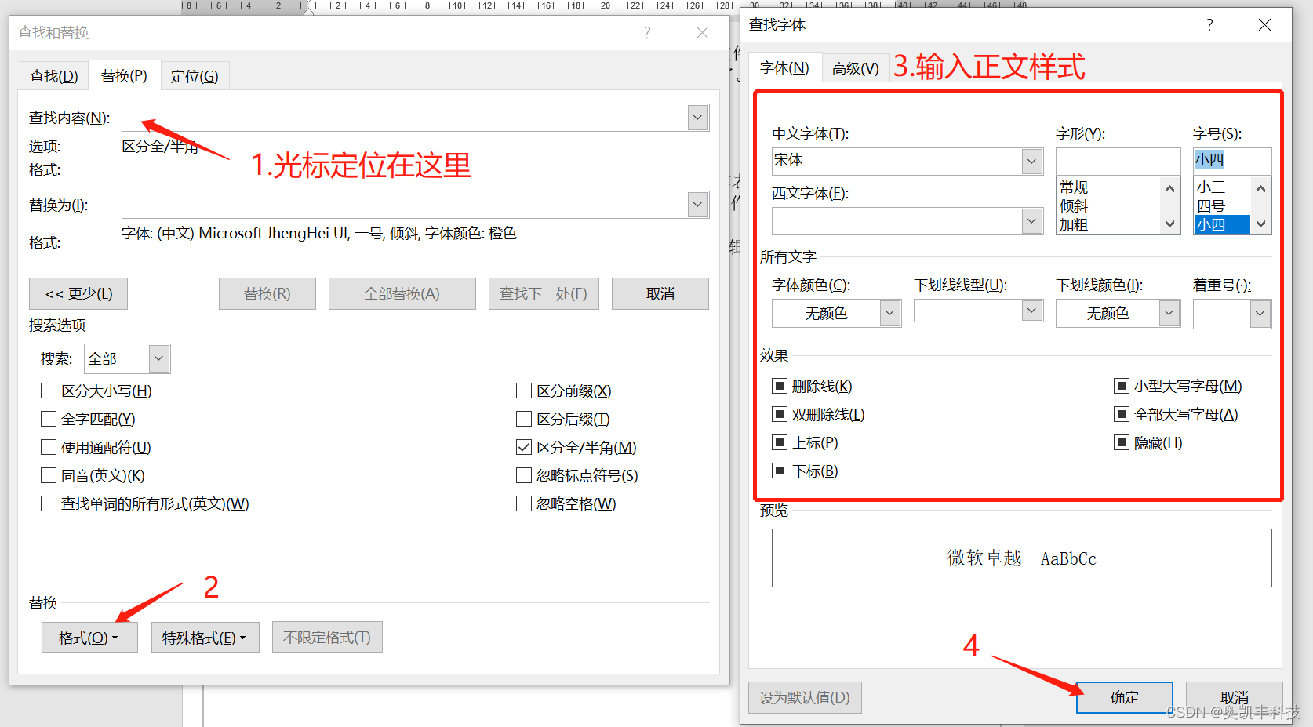
Task: Toggle 下标(B) effect checkbox
Action: 780,471
